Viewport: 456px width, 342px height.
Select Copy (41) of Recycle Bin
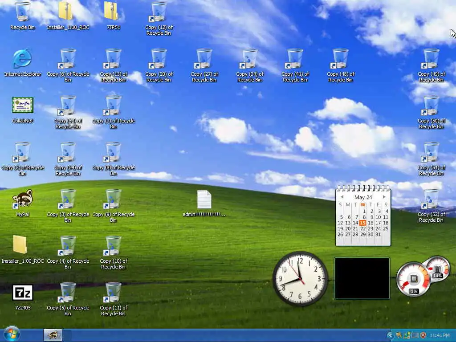pos(295,65)
